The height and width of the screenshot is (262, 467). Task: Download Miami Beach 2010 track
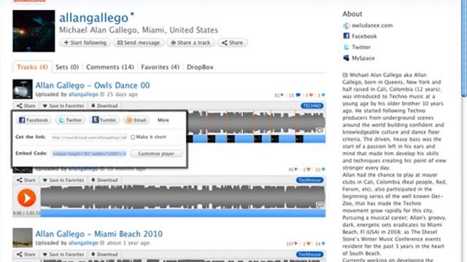click(x=104, y=254)
